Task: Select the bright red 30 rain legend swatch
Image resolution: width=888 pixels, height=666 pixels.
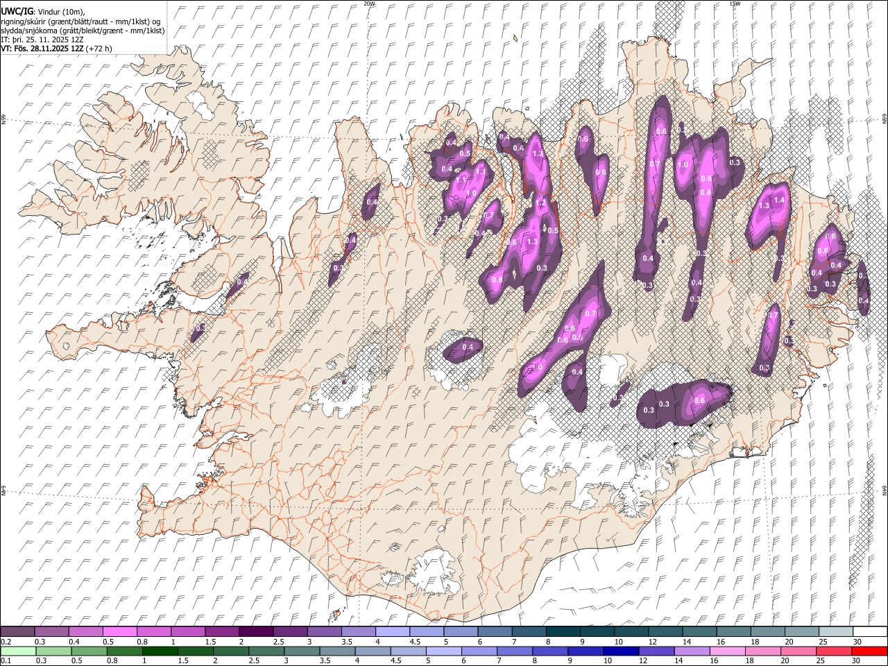Action: 869,651
